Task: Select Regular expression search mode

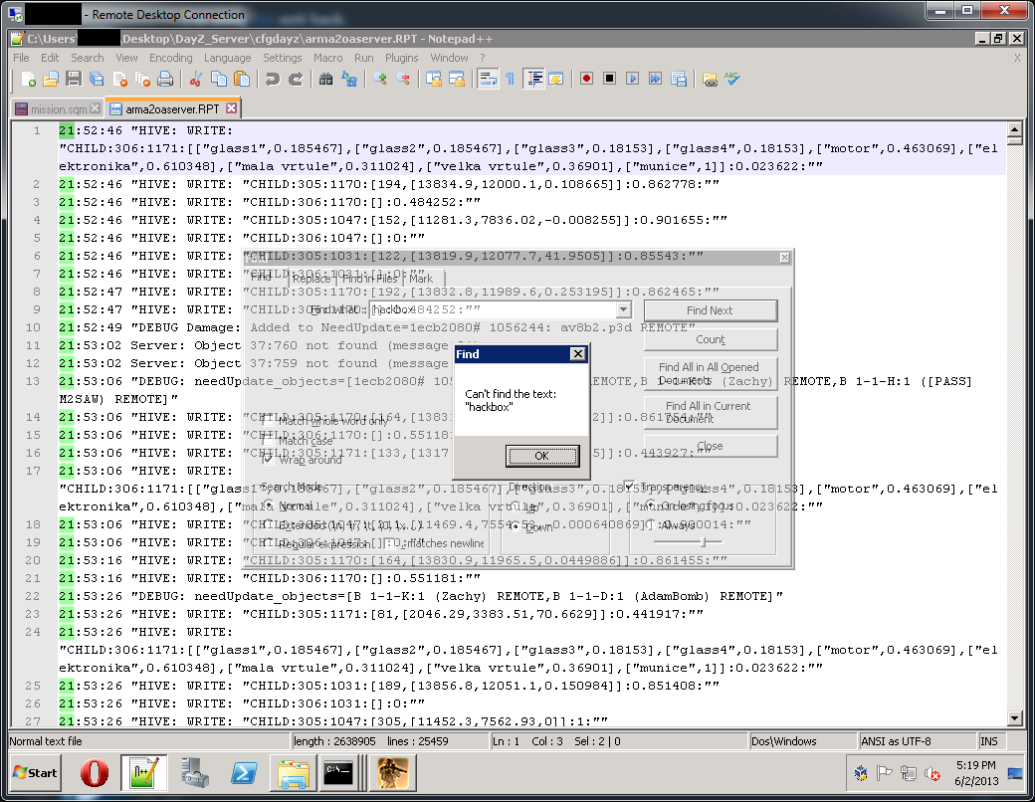Action: coord(268,544)
